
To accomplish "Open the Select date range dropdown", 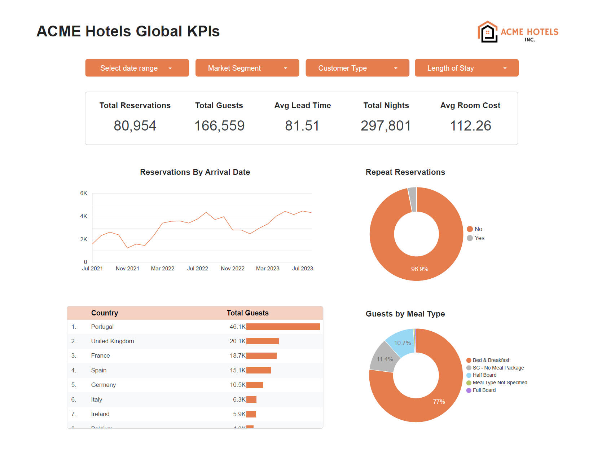I will pos(137,68).
